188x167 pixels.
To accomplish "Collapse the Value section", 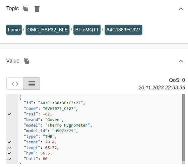I will 181,61.
